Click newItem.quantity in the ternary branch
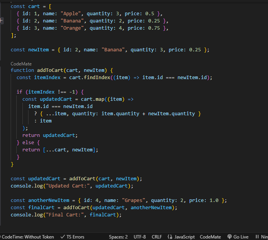Screen dimensions: 268x240 coord(171,114)
